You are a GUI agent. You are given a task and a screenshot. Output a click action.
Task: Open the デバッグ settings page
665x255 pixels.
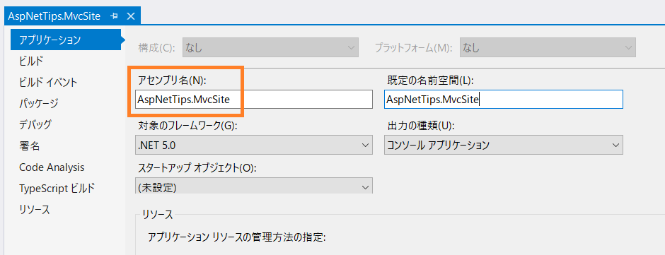[35, 124]
